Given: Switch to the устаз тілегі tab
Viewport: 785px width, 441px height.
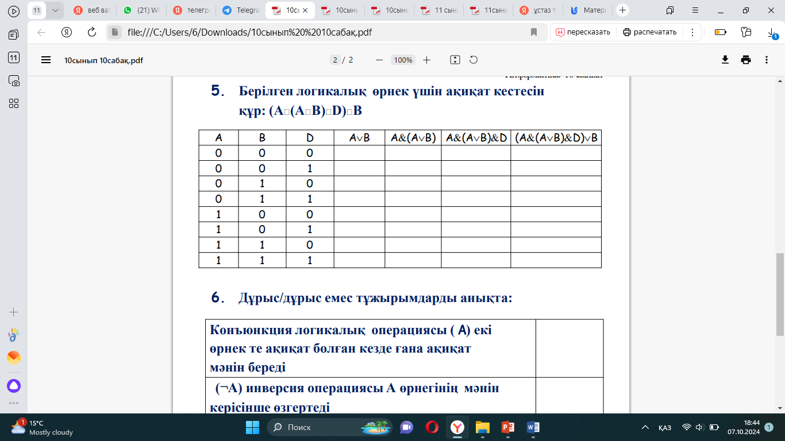Looking at the screenshot, I should (538, 10).
